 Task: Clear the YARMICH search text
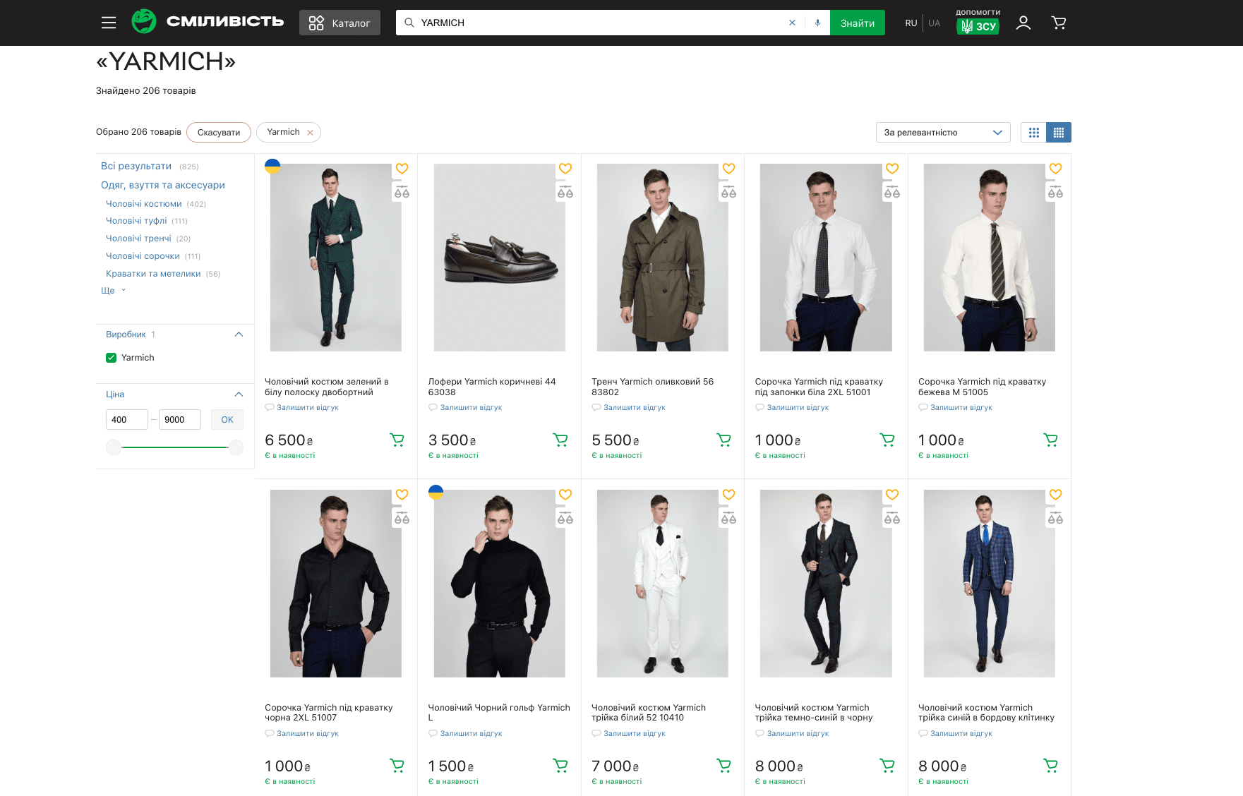792,23
